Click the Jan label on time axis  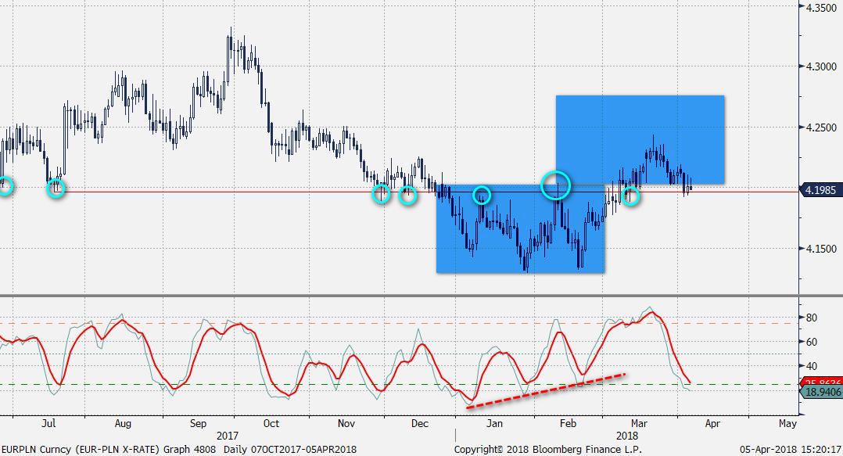494,424
